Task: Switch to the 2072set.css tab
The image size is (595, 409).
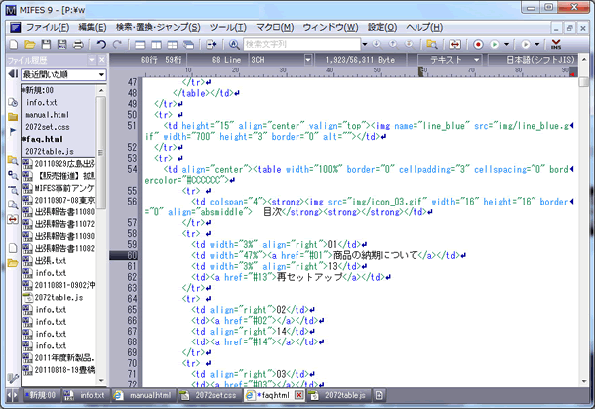Action: tap(215, 395)
